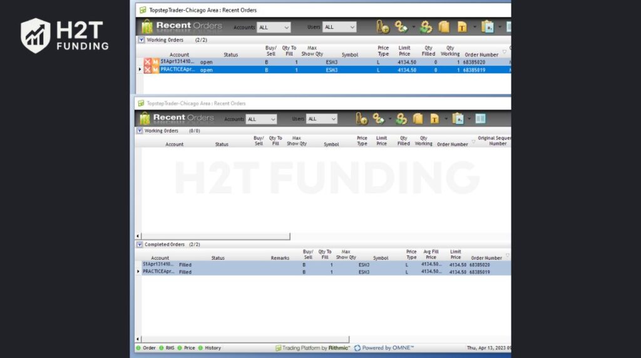Select the PRACTICEApr Filled row in Completed Orders

pyautogui.click(x=326, y=272)
